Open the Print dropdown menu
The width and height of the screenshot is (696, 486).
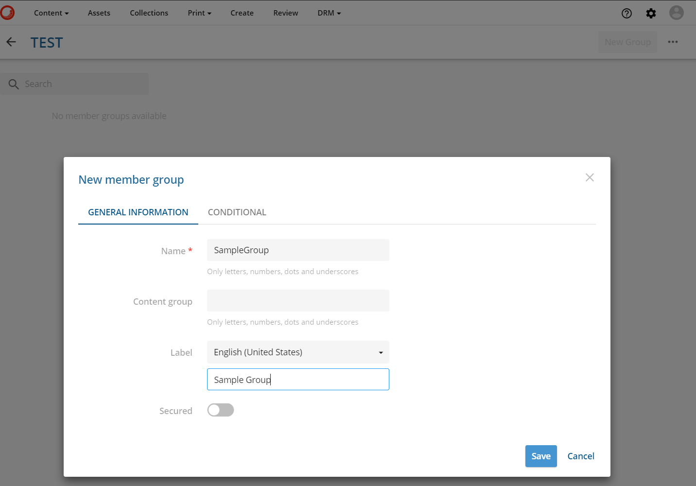click(199, 13)
